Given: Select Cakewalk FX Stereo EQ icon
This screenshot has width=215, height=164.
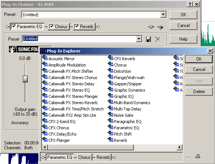Looking at the screenshot, I should [45, 90].
